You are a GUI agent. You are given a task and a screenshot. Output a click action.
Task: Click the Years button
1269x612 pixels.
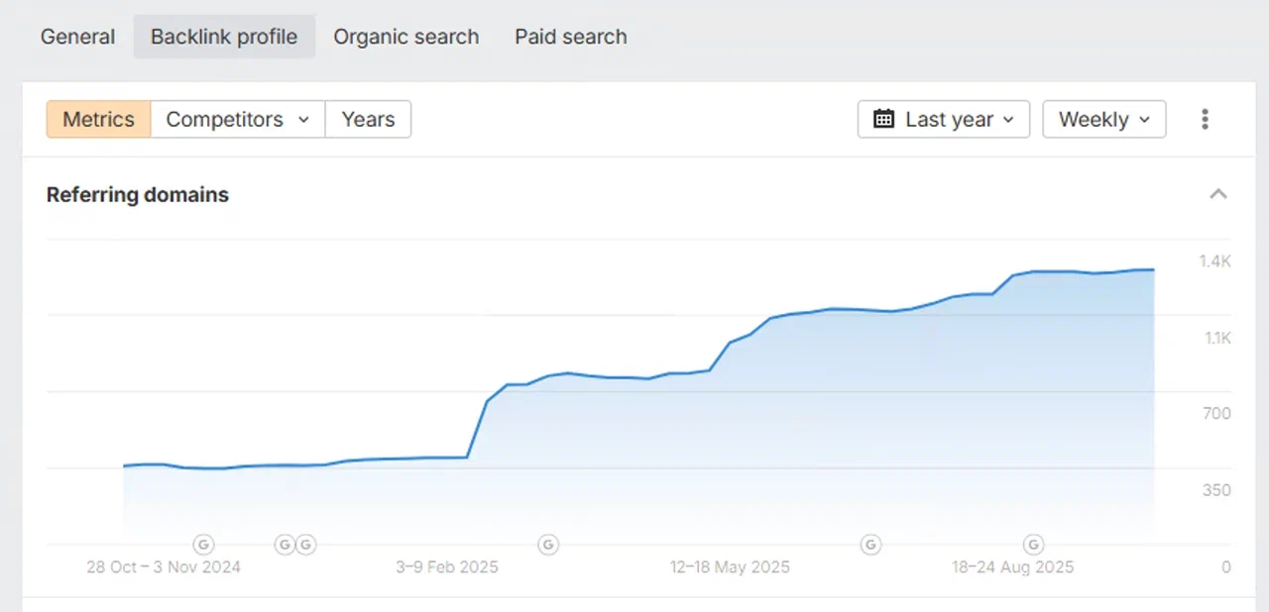[x=368, y=119]
